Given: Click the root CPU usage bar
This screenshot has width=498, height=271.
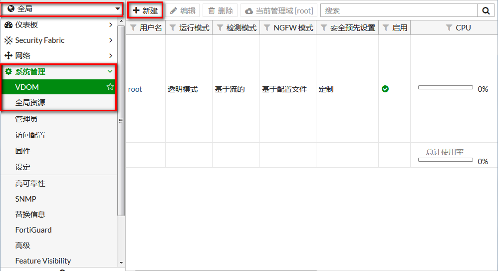Looking at the screenshot, I should [x=445, y=87].
